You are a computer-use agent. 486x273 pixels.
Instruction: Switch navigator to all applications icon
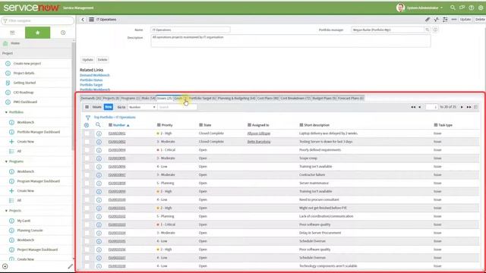[12, 33]
